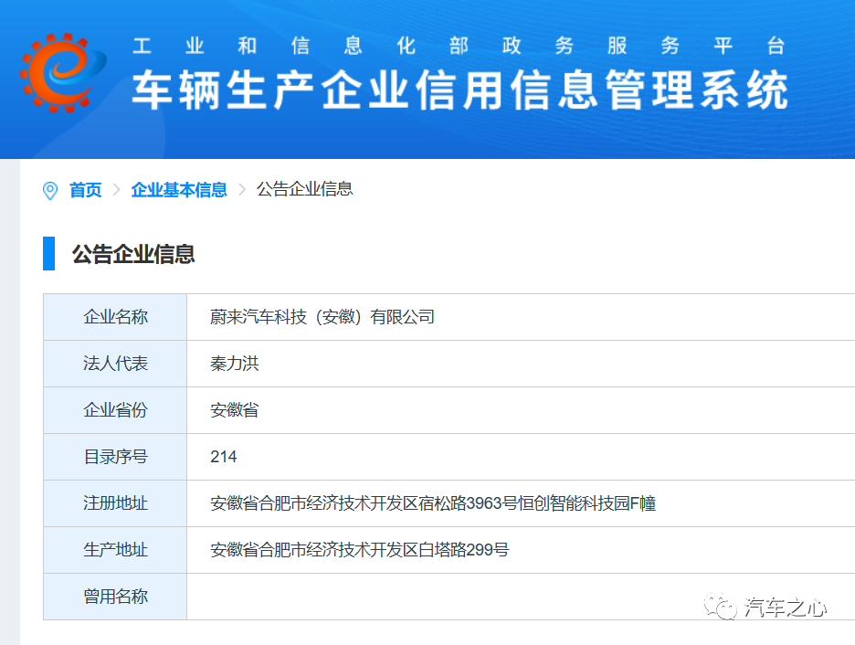Click the 车辆生产企业信用信息管理系统 title
The height and width of the screenshot is (645, 855).
pyautogui.click(x=460, y=90)
